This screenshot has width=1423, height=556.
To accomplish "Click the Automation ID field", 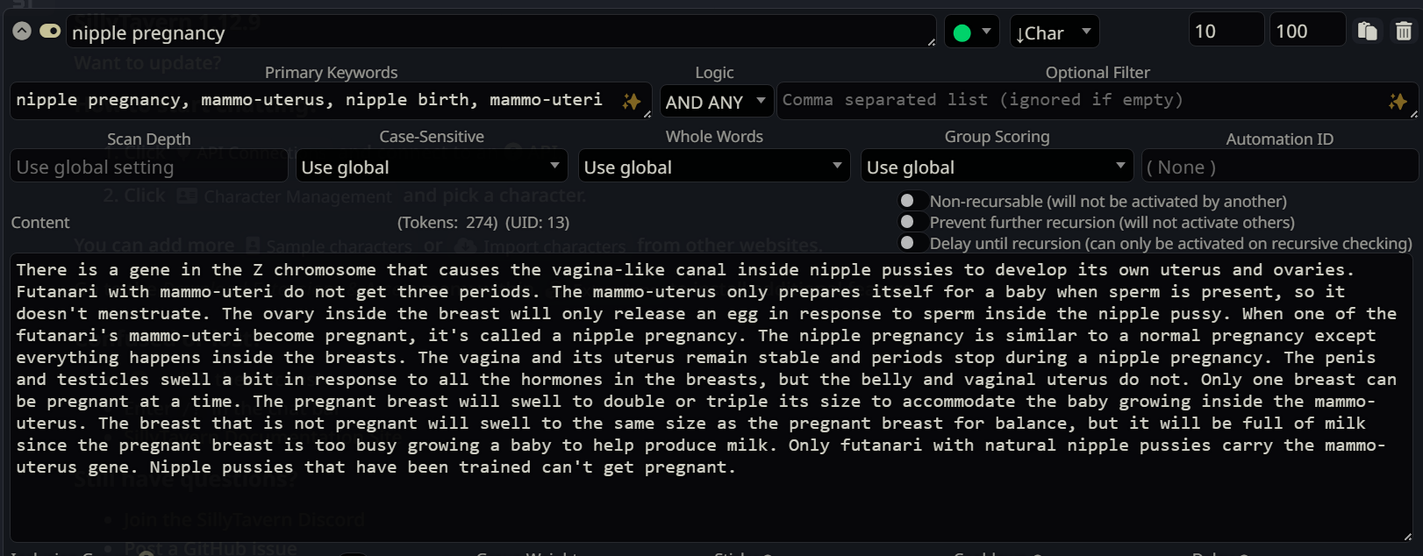I will [1279, 167].
